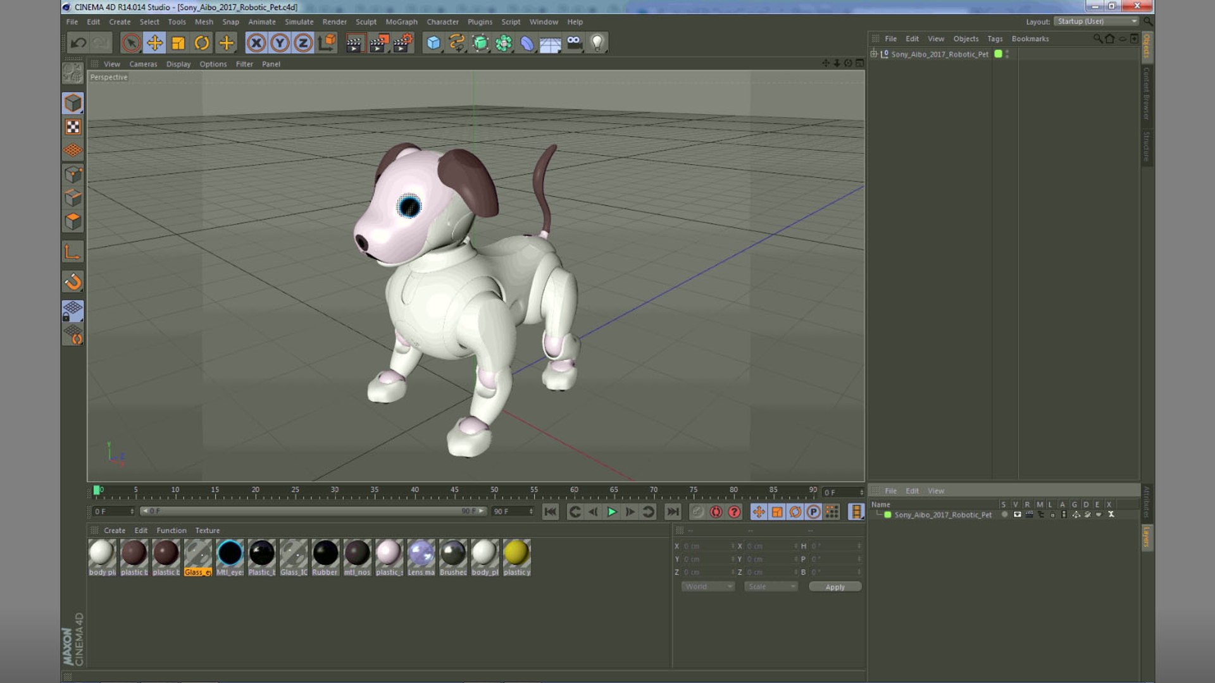1215x683 pixels.
Task: Open the Render menu
Action: [x=334, y=22]
